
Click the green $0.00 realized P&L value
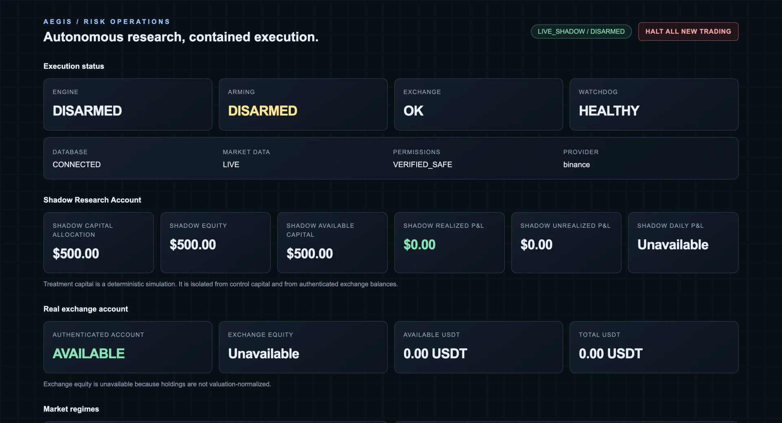click(420, 245)
